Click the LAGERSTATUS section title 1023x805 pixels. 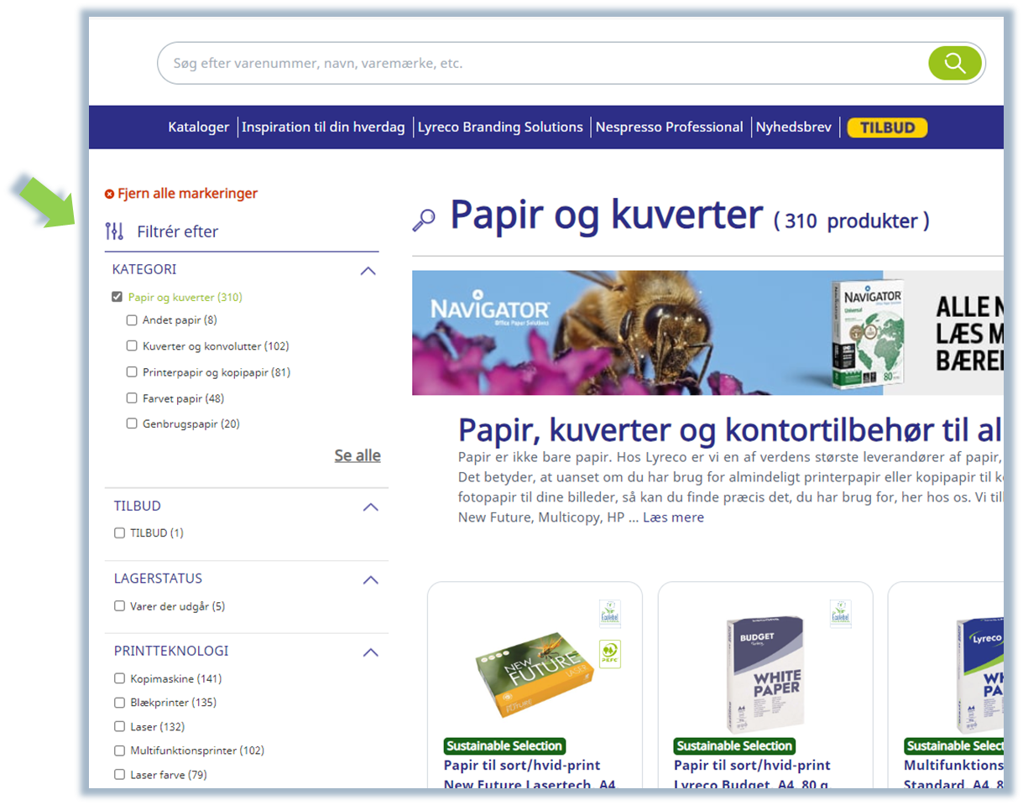158,579
